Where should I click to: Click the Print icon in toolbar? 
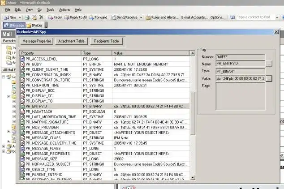tap(27, 17)
